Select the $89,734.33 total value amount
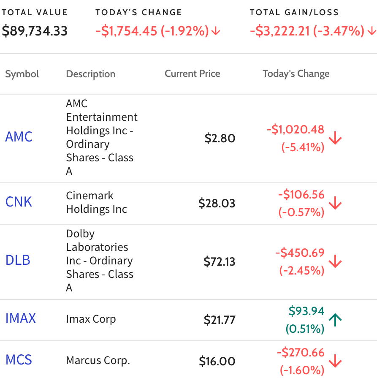The height and width of the screenshot is (378, 377). [35, 31]
